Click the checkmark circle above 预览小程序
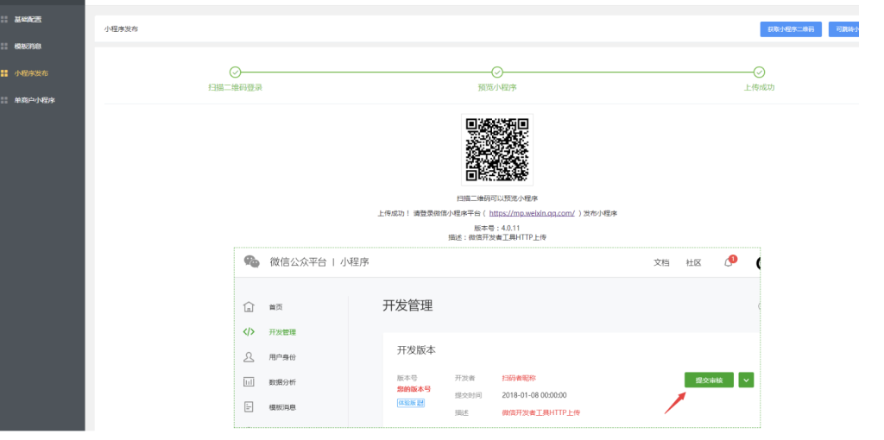The width and height of the screenshot is (884, 440). [497, 72]
